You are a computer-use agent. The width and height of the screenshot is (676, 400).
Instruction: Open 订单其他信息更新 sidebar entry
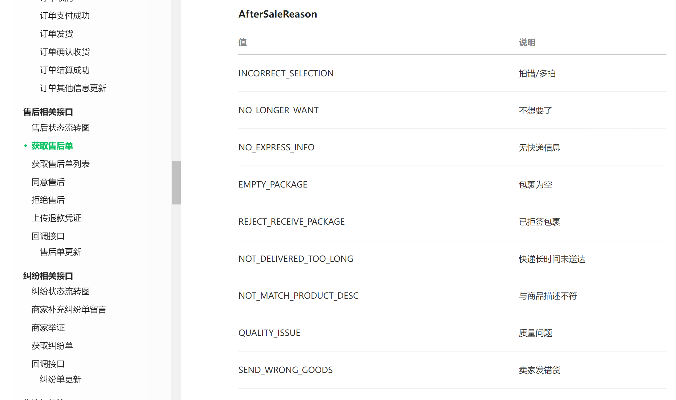tap(73, 88)
